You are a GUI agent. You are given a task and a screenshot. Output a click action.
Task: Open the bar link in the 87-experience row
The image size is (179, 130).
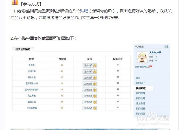pyautogui.click(x=32, y=77)
